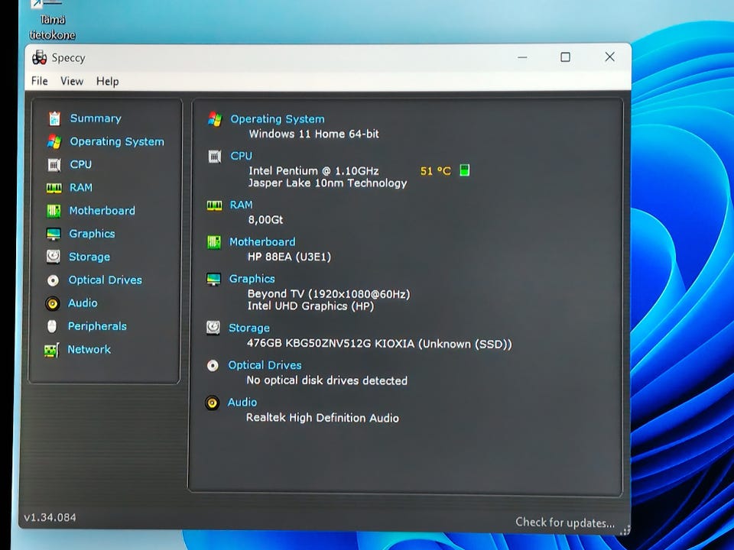Select the CPU chip icon in sidebar
Viewport: 734px width, 550px height.
[x=54, y=165]
